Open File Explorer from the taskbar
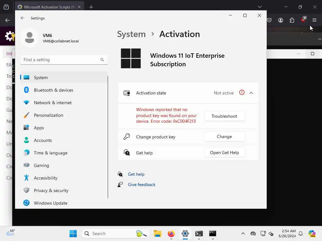Image resolution: width=322 pixels, height=241 pixels. coord(158,233)
